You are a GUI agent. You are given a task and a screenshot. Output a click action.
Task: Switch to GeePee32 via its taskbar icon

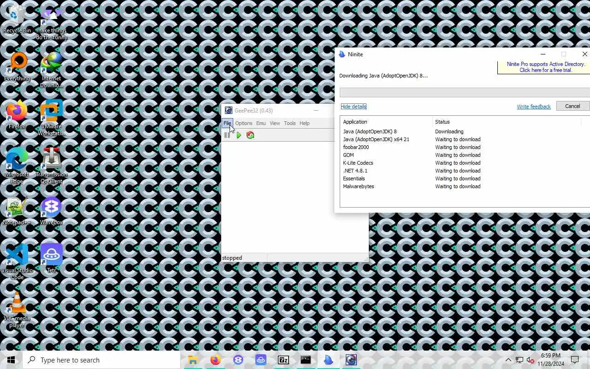(x=351, y=360)
